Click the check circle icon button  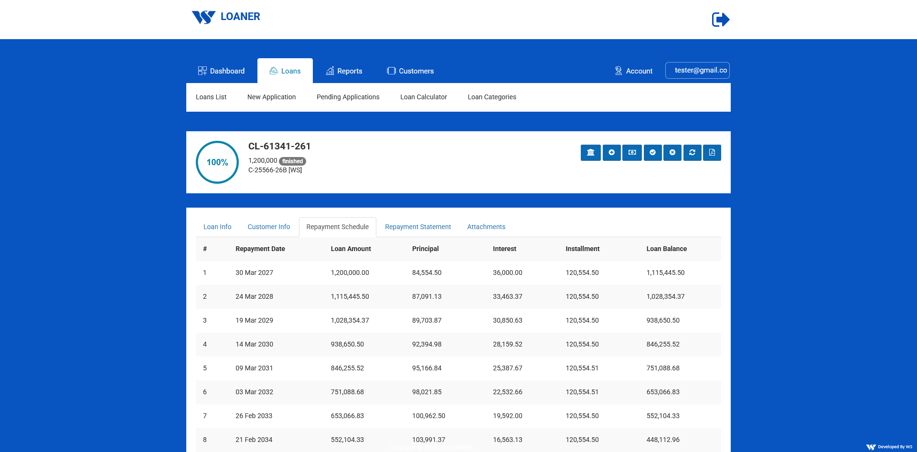pyautogui.click(x=653, y=153)
